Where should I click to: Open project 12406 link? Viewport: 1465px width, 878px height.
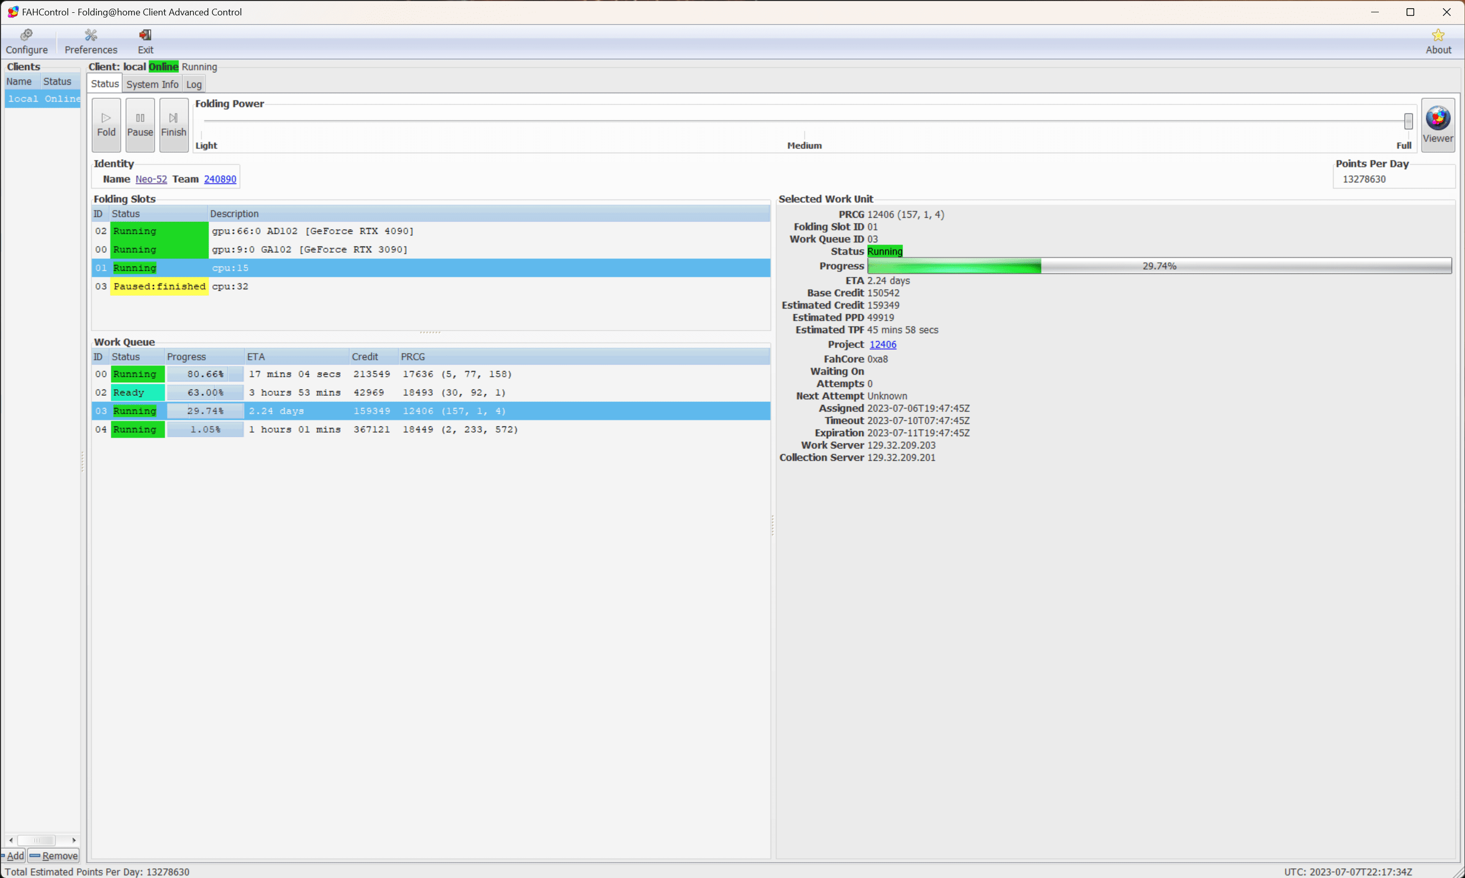(x=883, y=344)
